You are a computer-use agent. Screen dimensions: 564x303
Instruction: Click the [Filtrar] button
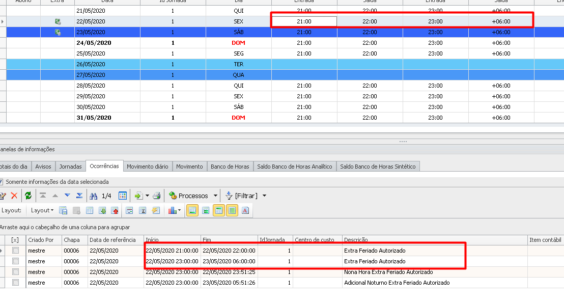click(x=241, y=196)
